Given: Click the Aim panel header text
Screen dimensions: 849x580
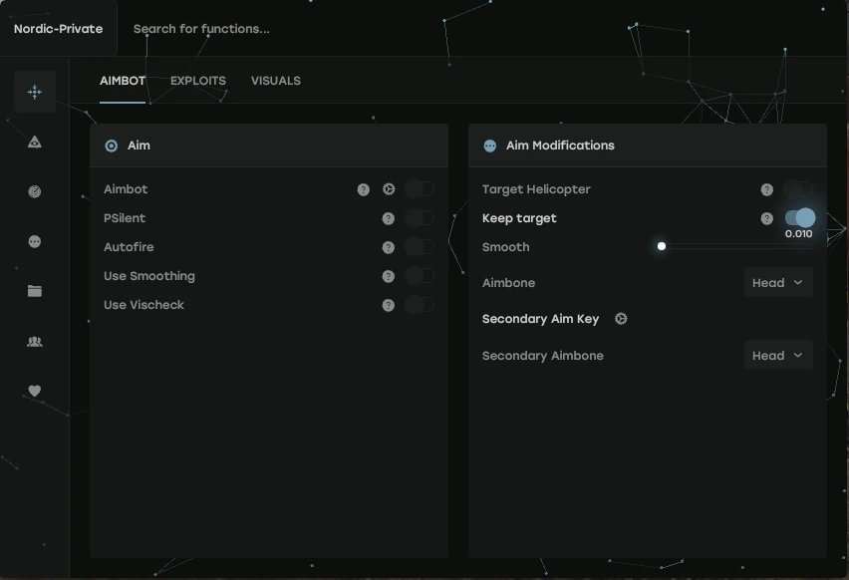Looking at the screenshot, I should click(139, 145).
